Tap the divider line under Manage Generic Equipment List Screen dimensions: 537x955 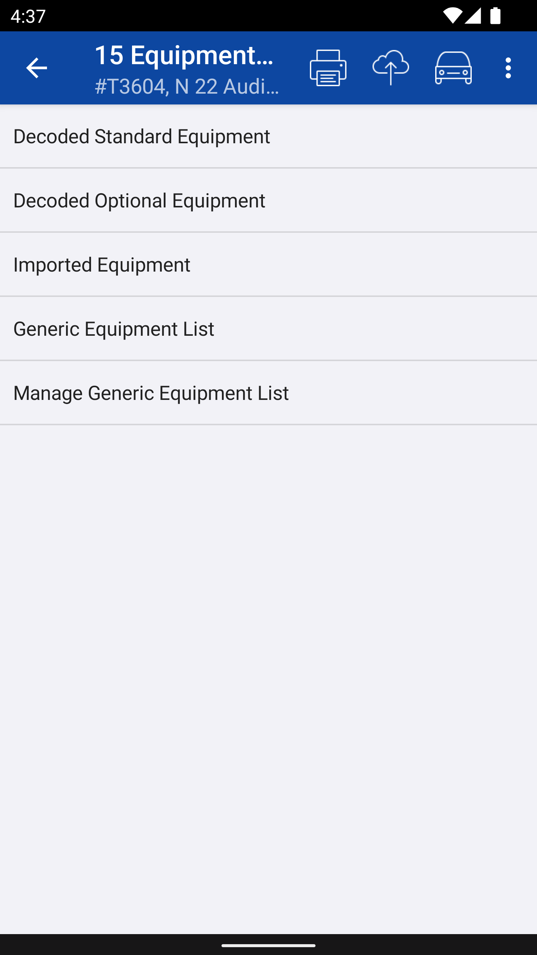click(x=268, y=425)
